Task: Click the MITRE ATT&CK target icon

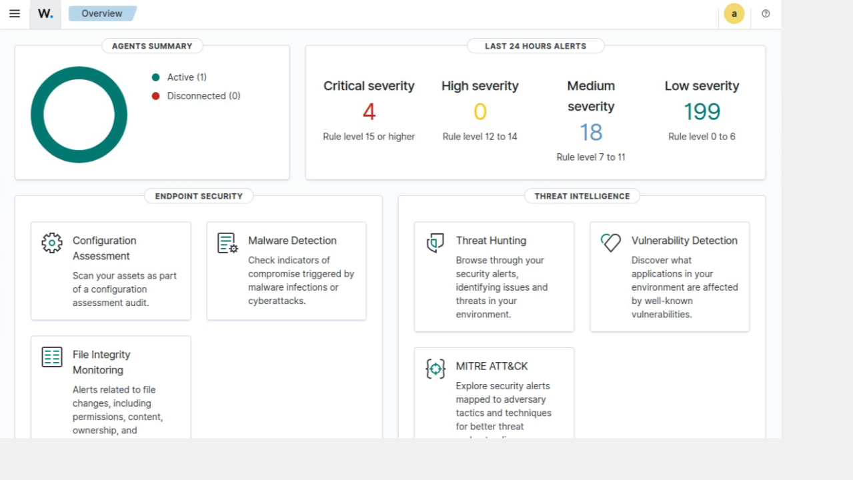Action: pos(436,368)
